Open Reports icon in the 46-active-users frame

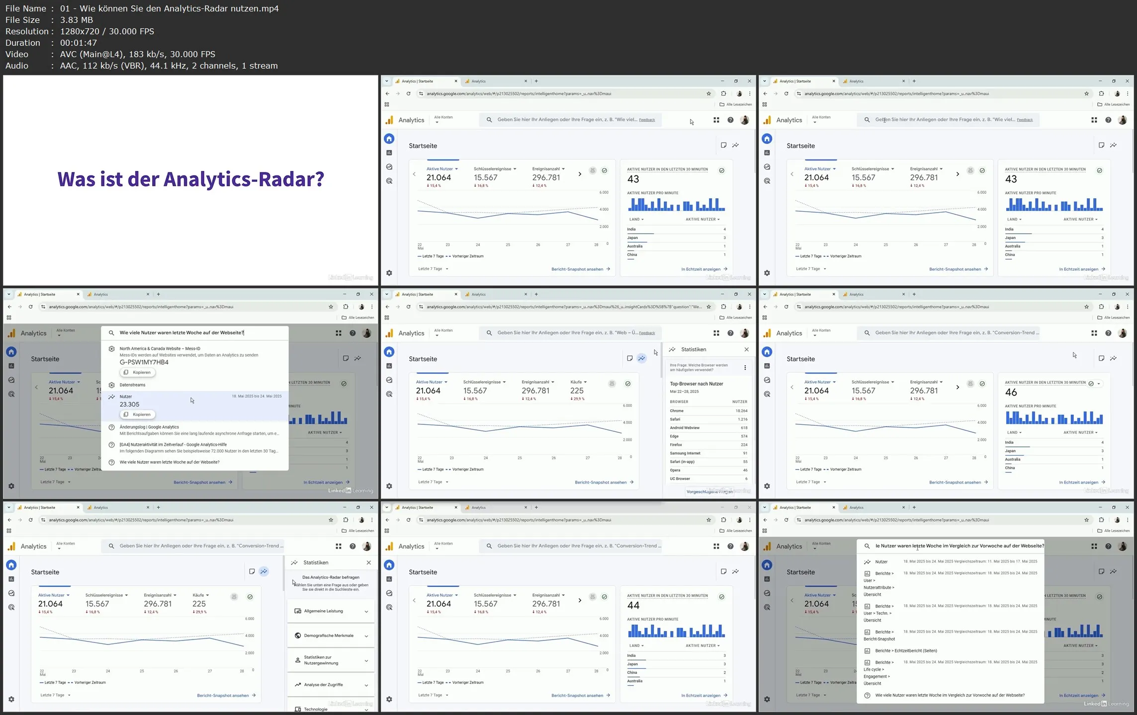pos(767,366)
